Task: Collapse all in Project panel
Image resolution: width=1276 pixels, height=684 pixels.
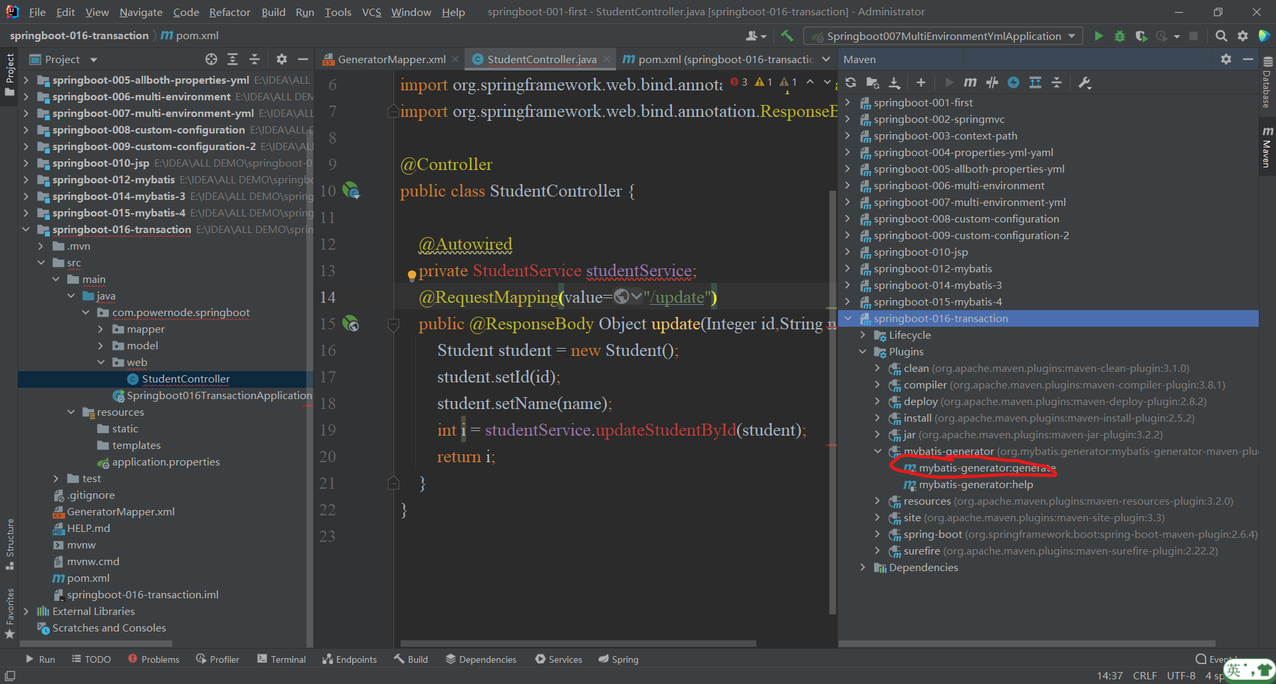Action: 255,59
